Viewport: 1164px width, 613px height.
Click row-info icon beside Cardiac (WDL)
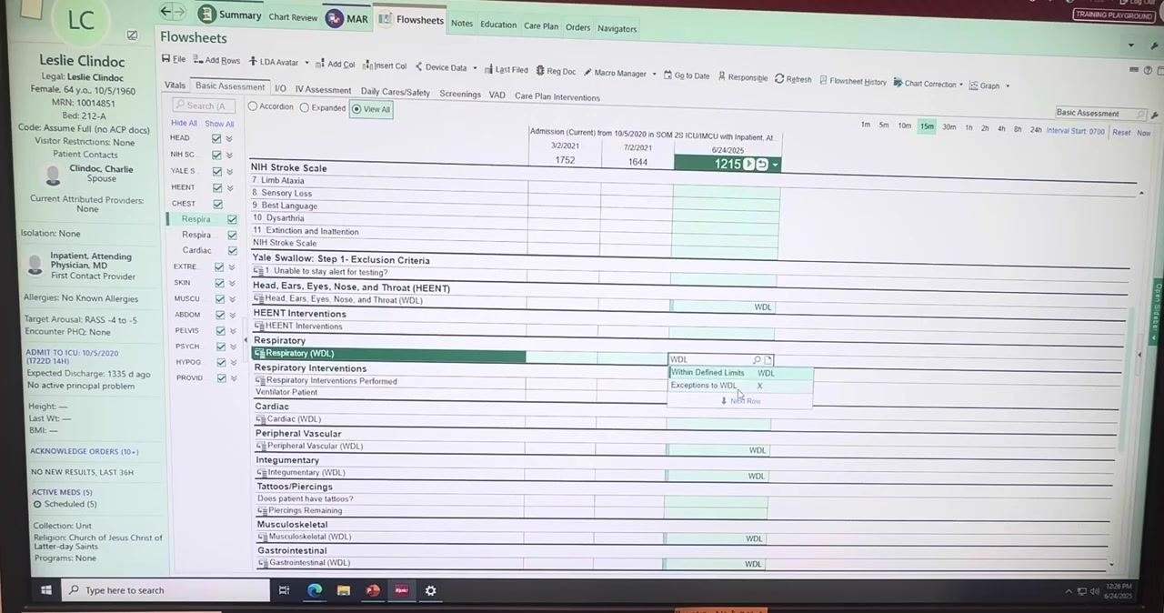pyautogui.click(x=261, y=419)
